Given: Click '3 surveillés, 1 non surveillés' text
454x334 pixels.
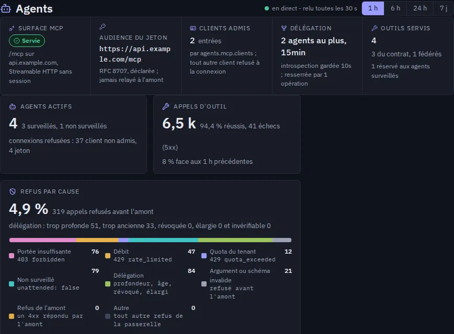Looking at the screenshot, I should [64, 126].
